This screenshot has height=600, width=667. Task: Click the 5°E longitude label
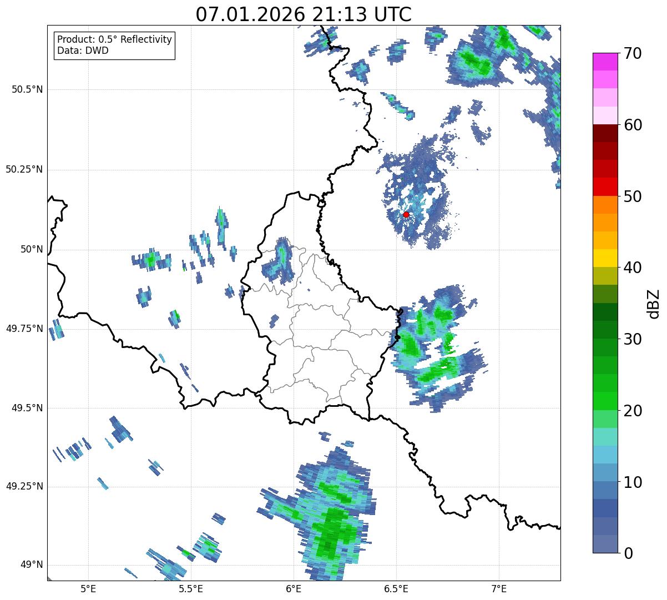(x=88, y=588)
